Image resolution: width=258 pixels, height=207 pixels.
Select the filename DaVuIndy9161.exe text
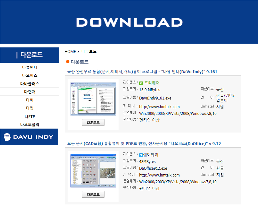pos(155,98)
